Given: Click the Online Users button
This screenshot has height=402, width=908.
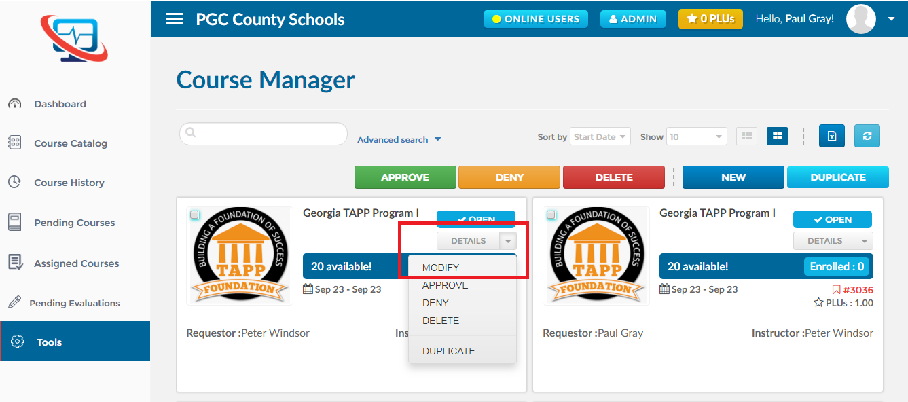Looking at the screenshot, I should pos(534,19).
